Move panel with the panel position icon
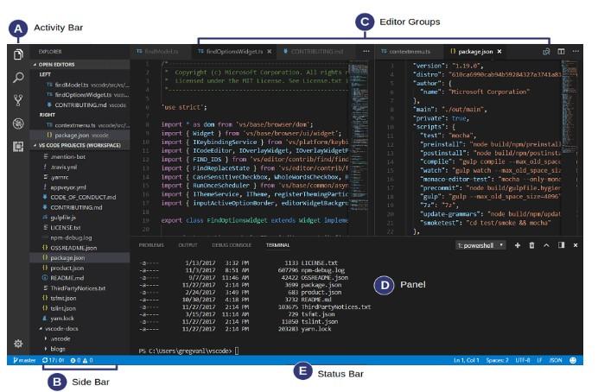 (561, 245)
